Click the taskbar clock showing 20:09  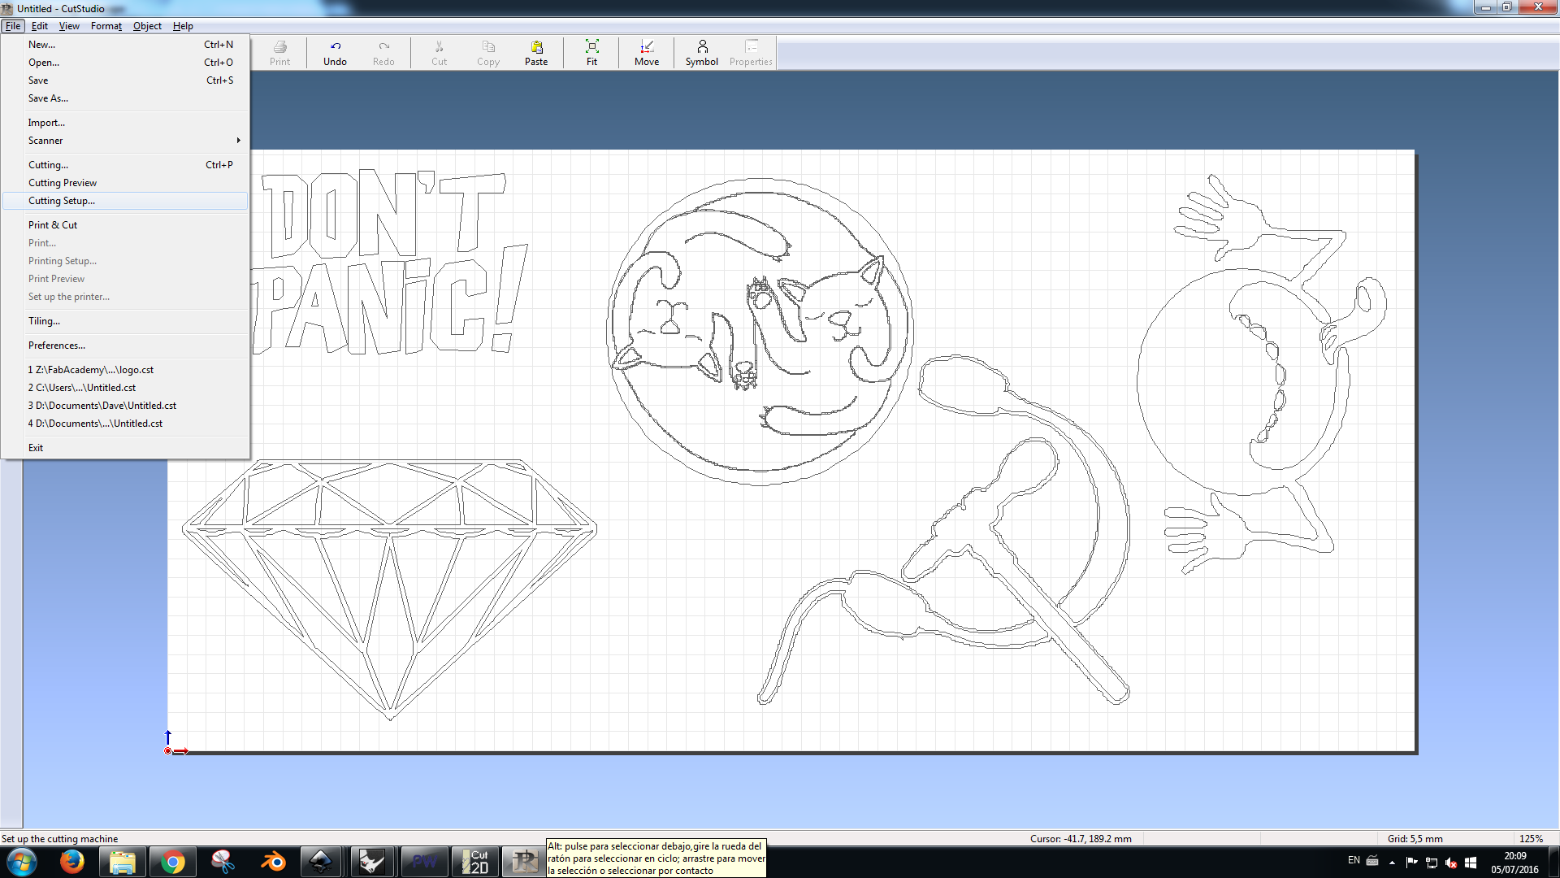[1514, 863]
